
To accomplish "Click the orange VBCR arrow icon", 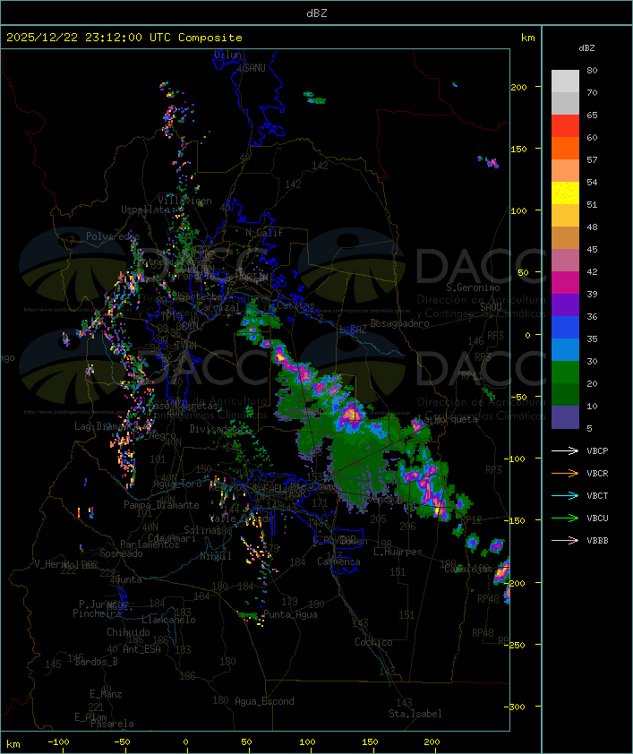I will coord(565,473).
